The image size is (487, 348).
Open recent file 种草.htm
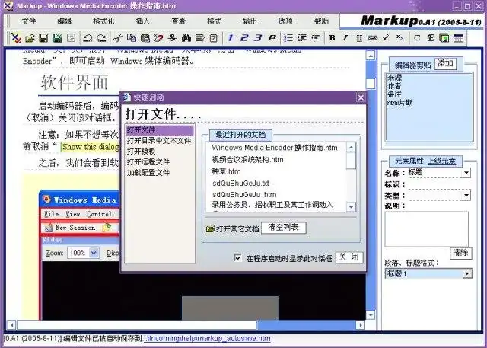pyautogui.click(x=226, y=171)
